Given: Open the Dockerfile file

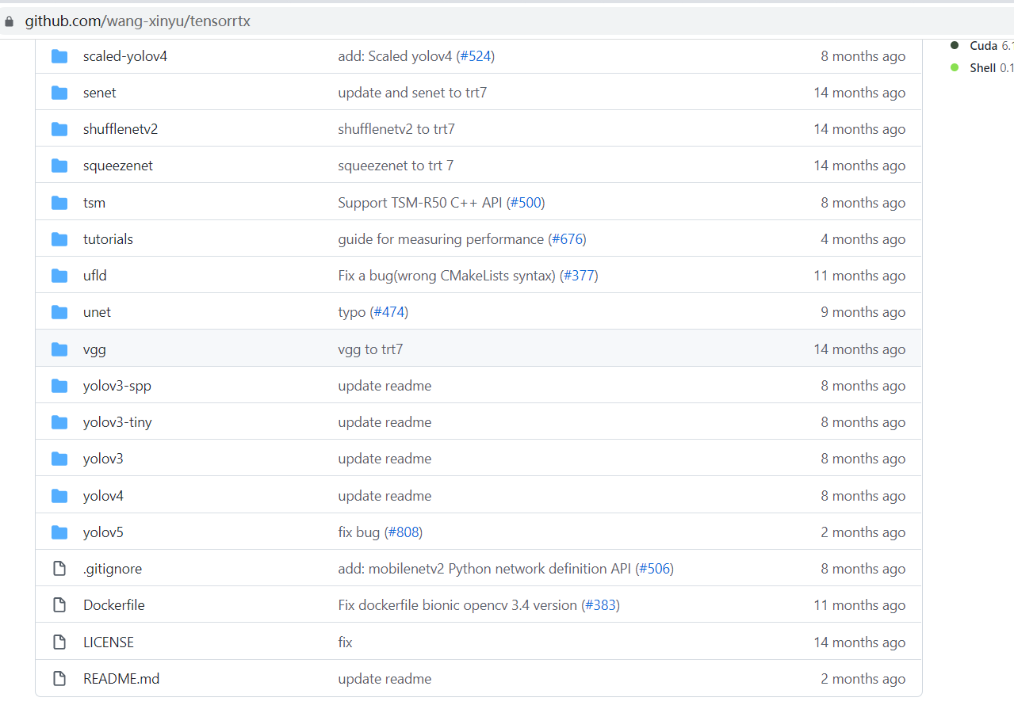Looking at the screenshot, I should [114, 605].
